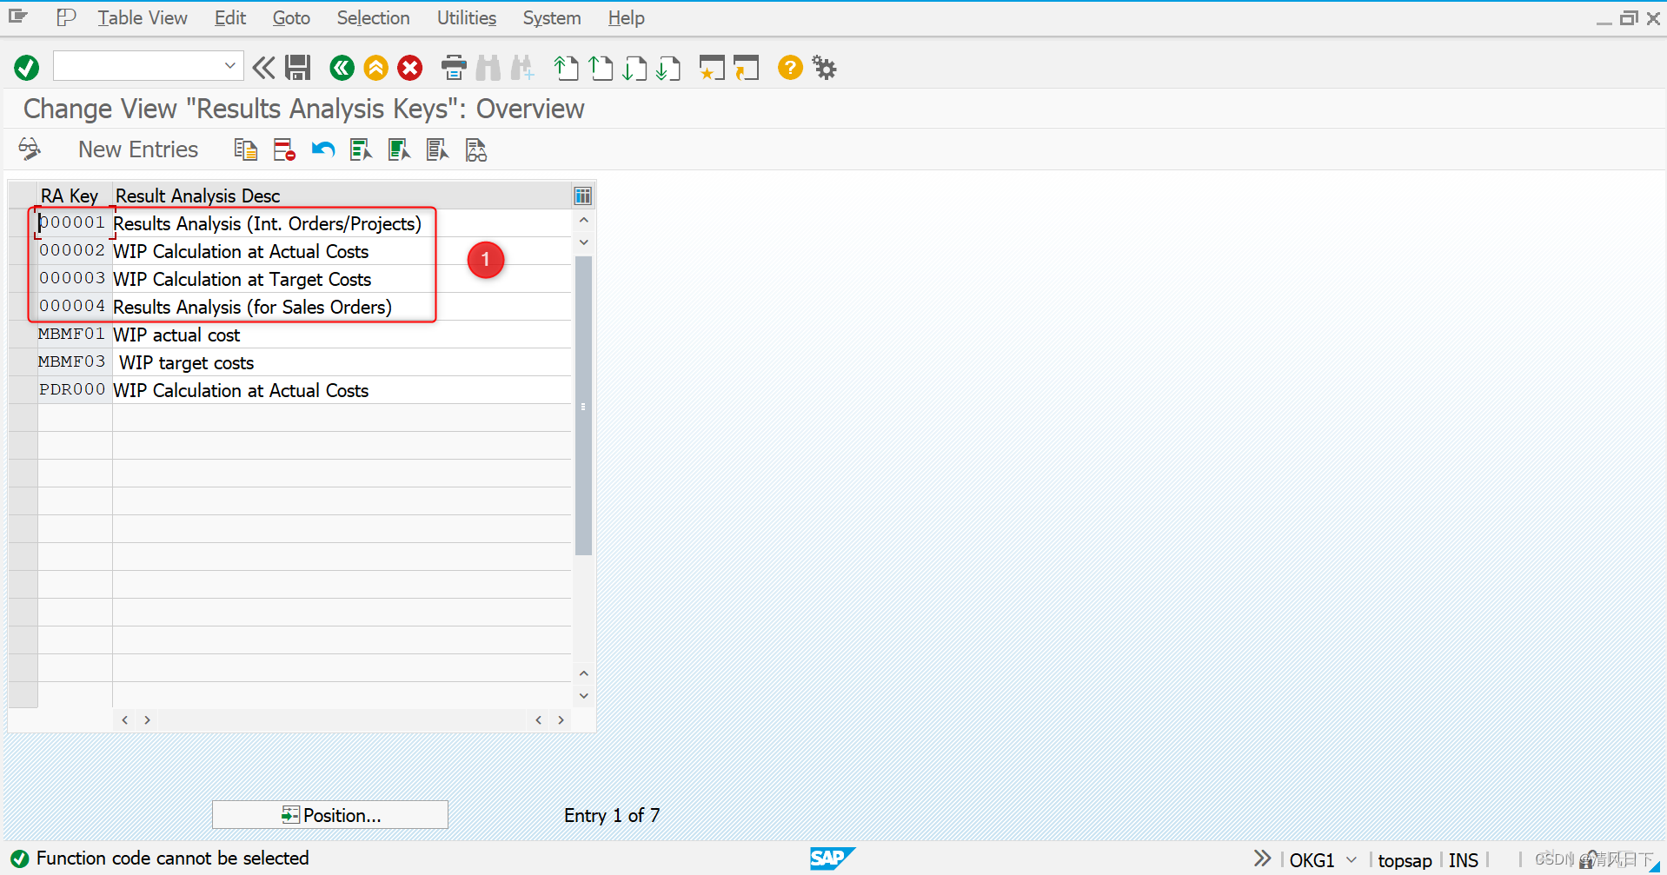Viewport: 1667px width, 875px height.
Task: Open the Selection menu
Action: (373, 17)
